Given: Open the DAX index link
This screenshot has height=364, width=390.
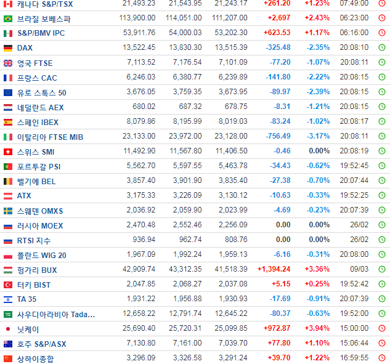Looking at the screenshot, I should (25, 48).
